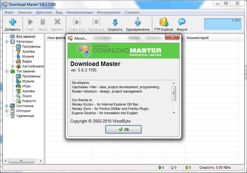Minimize the Download Master window
The image size is (247, 173).
pos(218,3)
